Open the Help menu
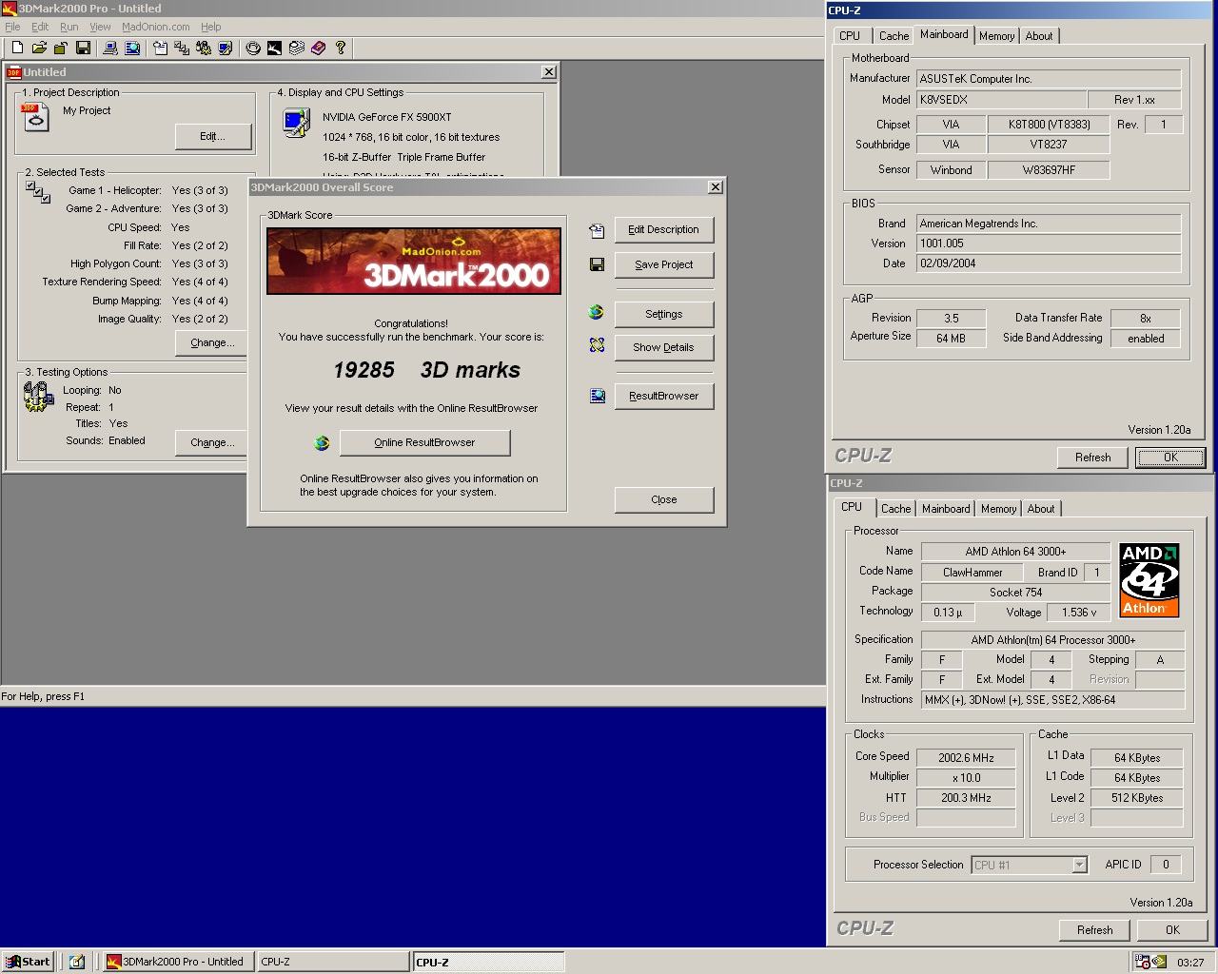1218x974 pixels. (211, 27)
